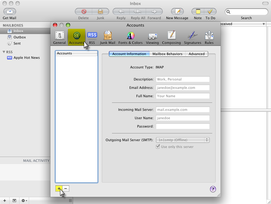Screen dimensions: 271x204
Task: Open Fonts & Colors preferences
Action: point(131,37)
